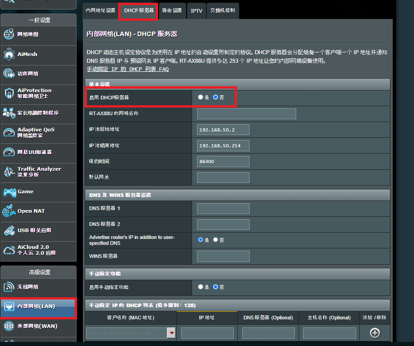Click the DNS服务器 1 input field

(x=223, y=209)
